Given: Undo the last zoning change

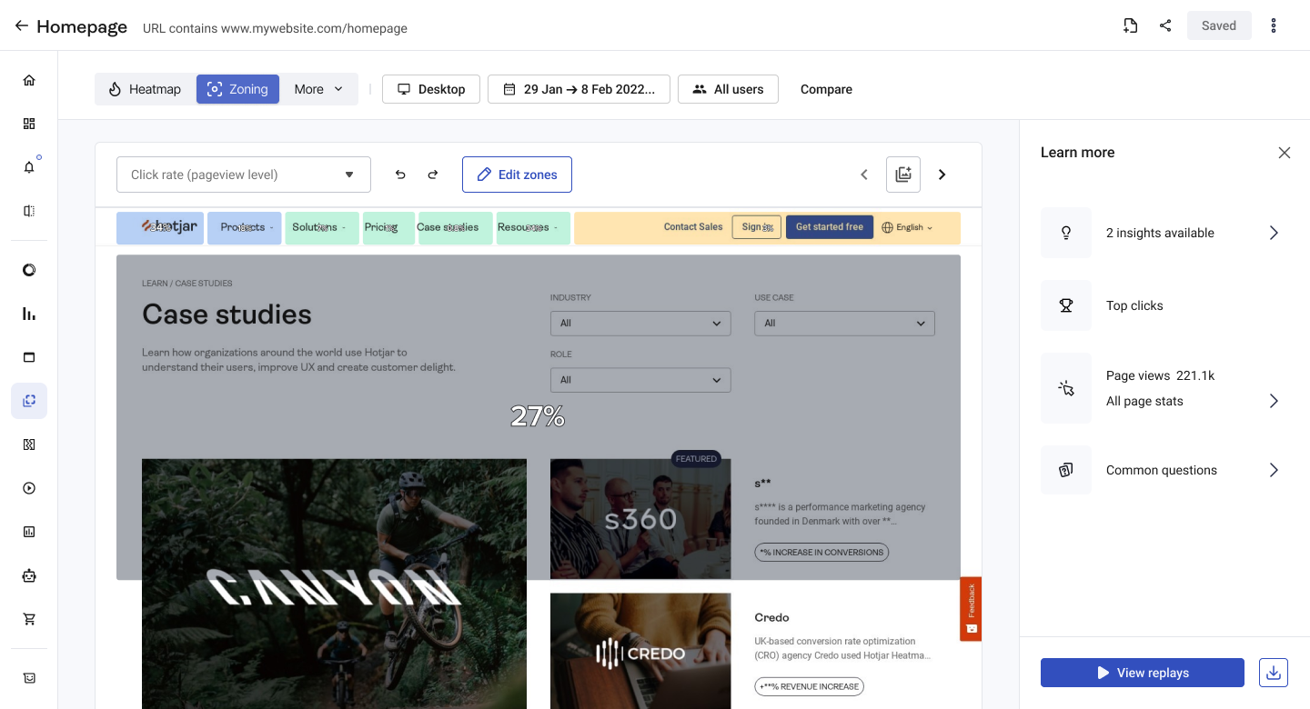Looking at the screenshot, I should coord(400,175).
